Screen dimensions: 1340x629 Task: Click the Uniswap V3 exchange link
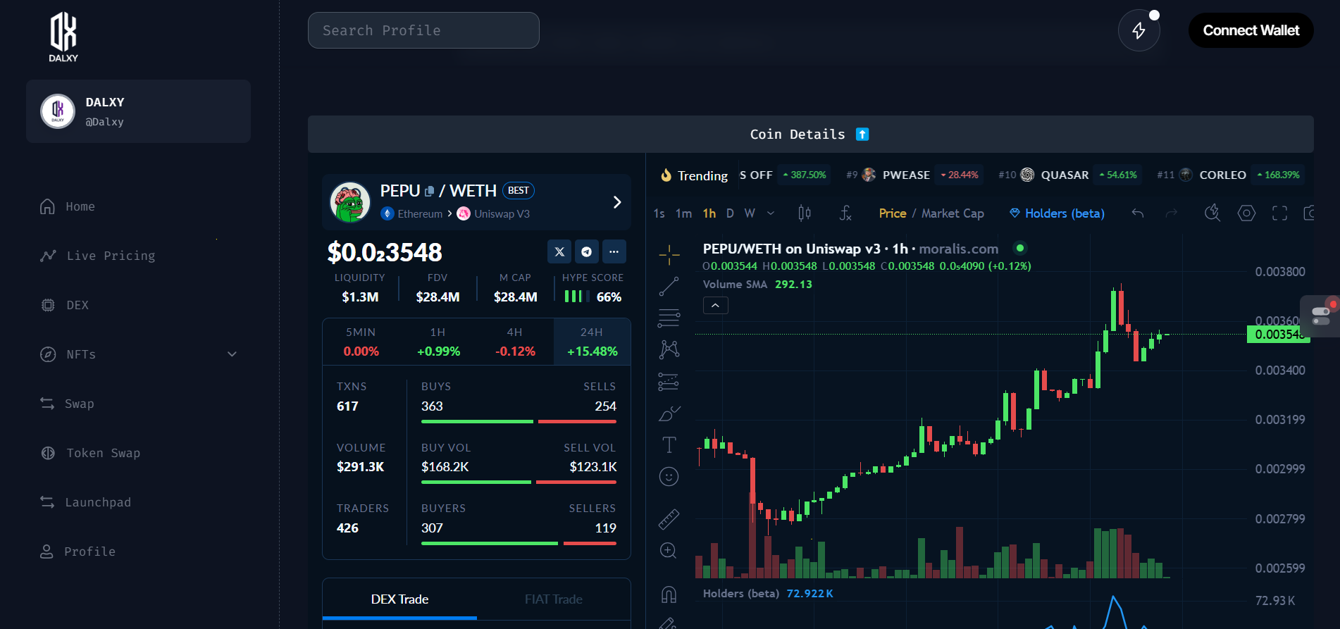coord(493,213)
